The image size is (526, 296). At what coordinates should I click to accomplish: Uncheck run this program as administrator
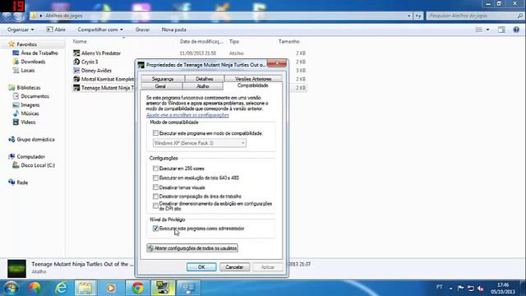click(155, 229)
